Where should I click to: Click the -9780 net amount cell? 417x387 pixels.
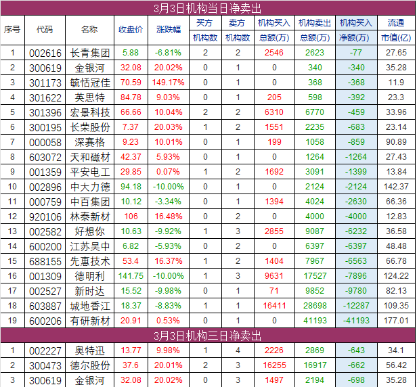point(356,291)
